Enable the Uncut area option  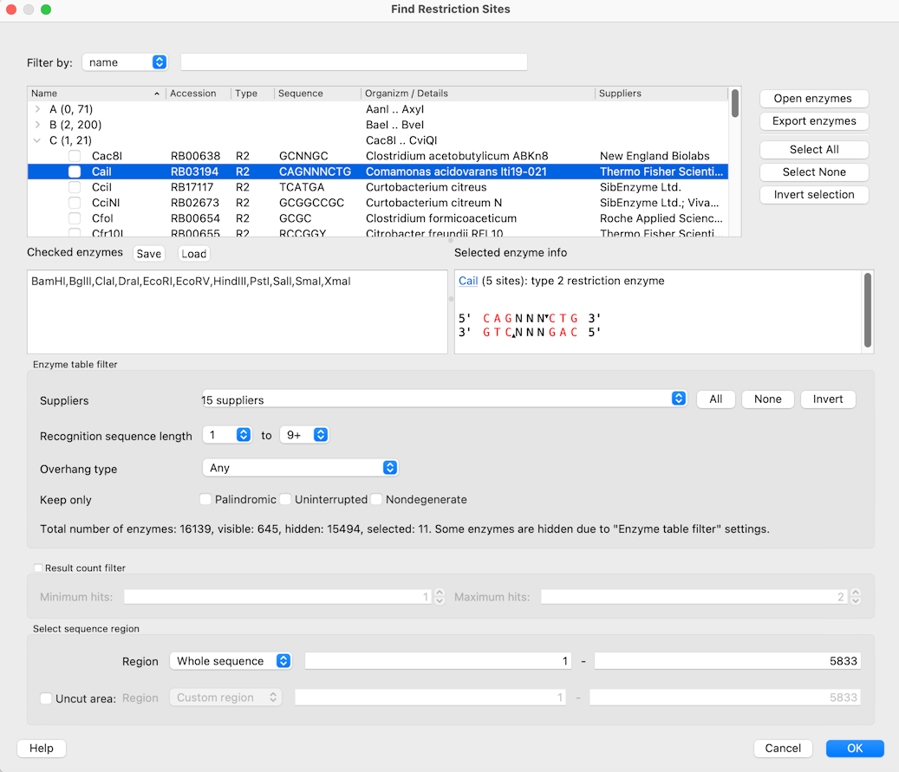pyautogui.click(x=45, y=697)
